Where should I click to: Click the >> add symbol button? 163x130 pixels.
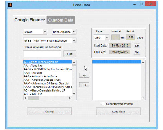click(x=84, y=76)
